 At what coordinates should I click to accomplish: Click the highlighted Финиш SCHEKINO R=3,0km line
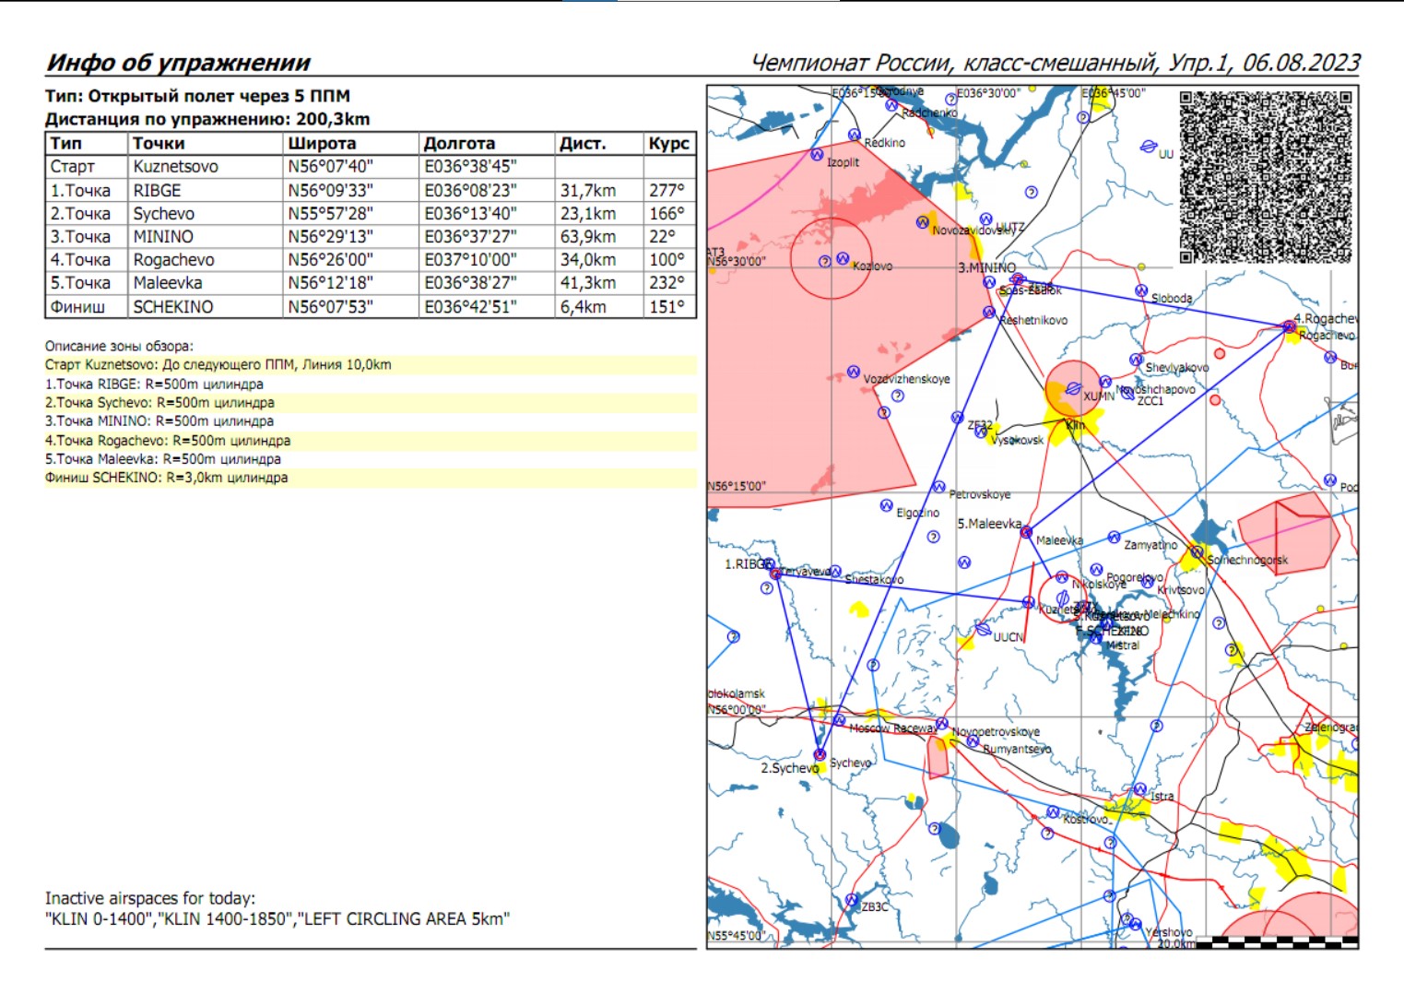click(167, 478)
